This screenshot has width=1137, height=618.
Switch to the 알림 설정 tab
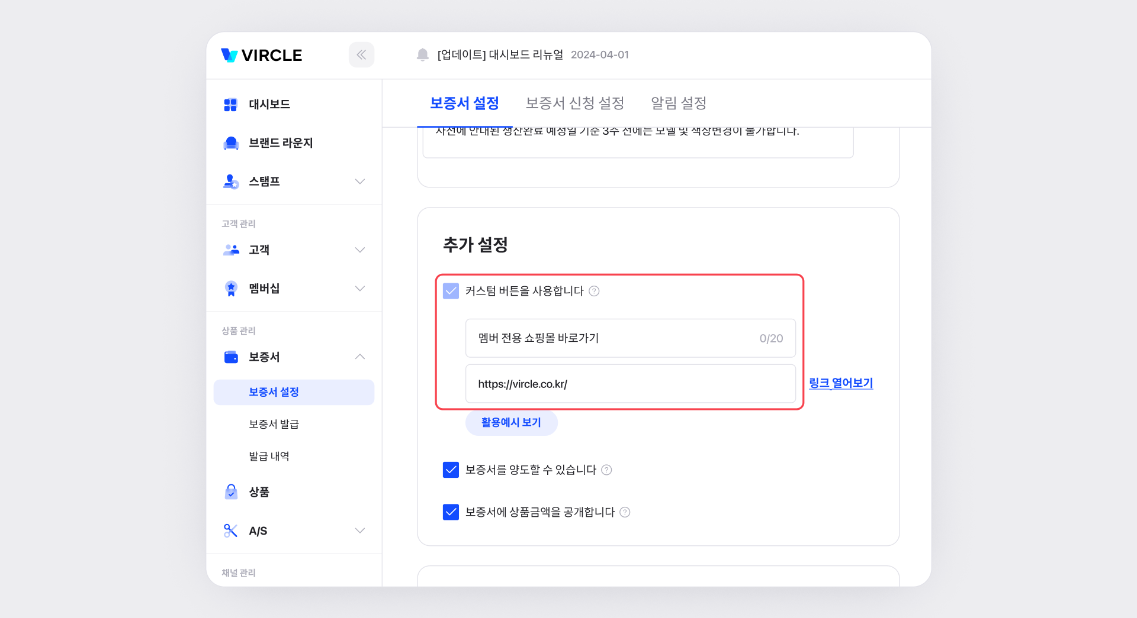tap(678, 103)
